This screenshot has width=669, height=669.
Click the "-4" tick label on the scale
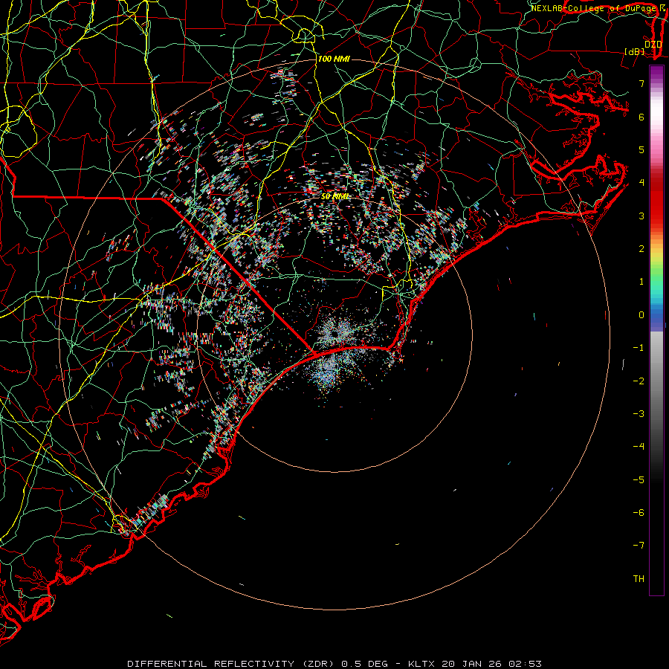coord(639,447)
